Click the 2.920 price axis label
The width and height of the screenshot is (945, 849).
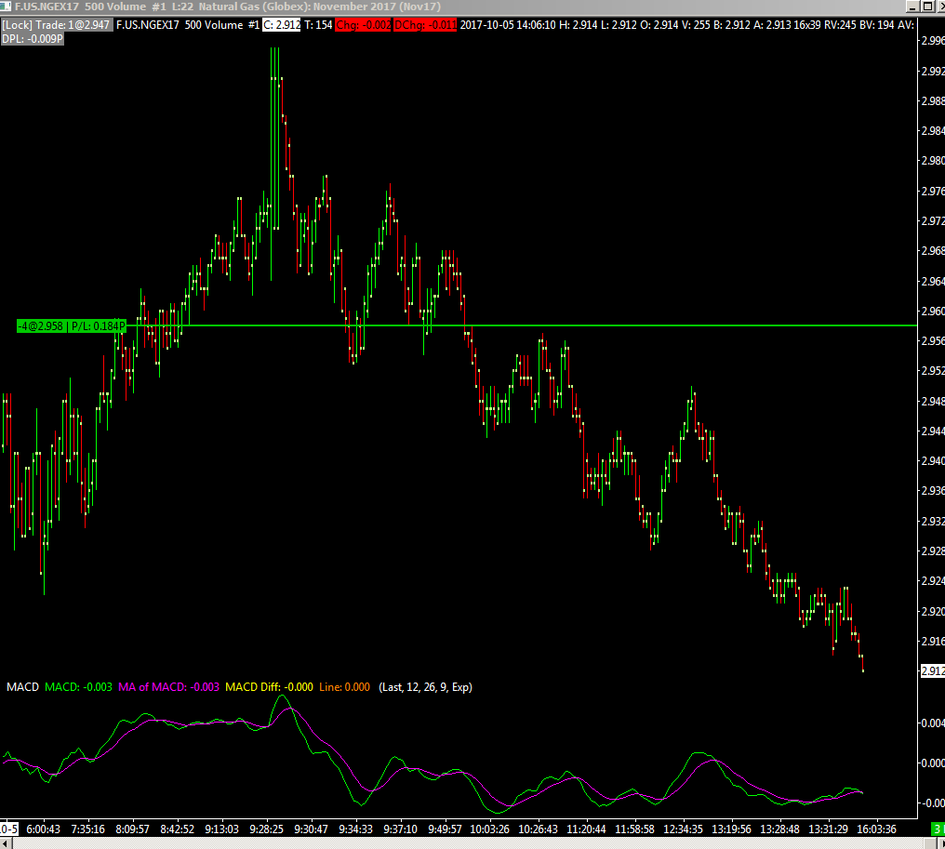click(933, 611)
